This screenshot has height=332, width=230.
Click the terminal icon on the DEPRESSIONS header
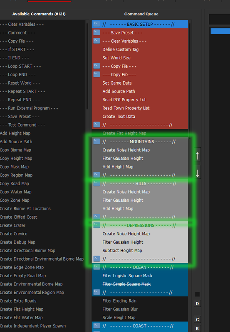click(x=96, y=225)
